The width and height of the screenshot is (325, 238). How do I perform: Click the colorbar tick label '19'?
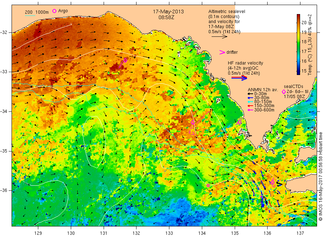[304, 32]
